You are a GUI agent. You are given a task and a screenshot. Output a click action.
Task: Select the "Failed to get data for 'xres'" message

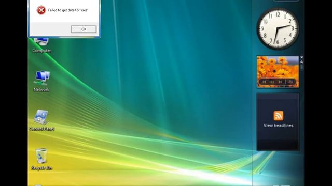[68, 10]
